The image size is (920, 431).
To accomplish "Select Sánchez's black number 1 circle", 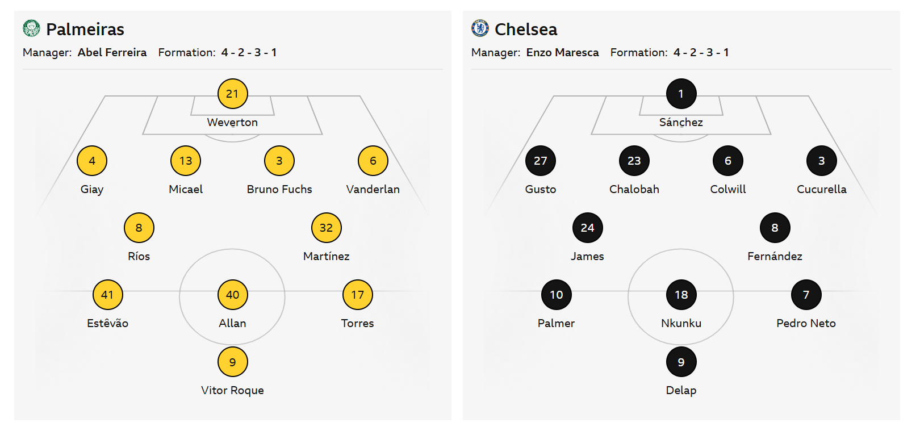I will pos(681,94).
